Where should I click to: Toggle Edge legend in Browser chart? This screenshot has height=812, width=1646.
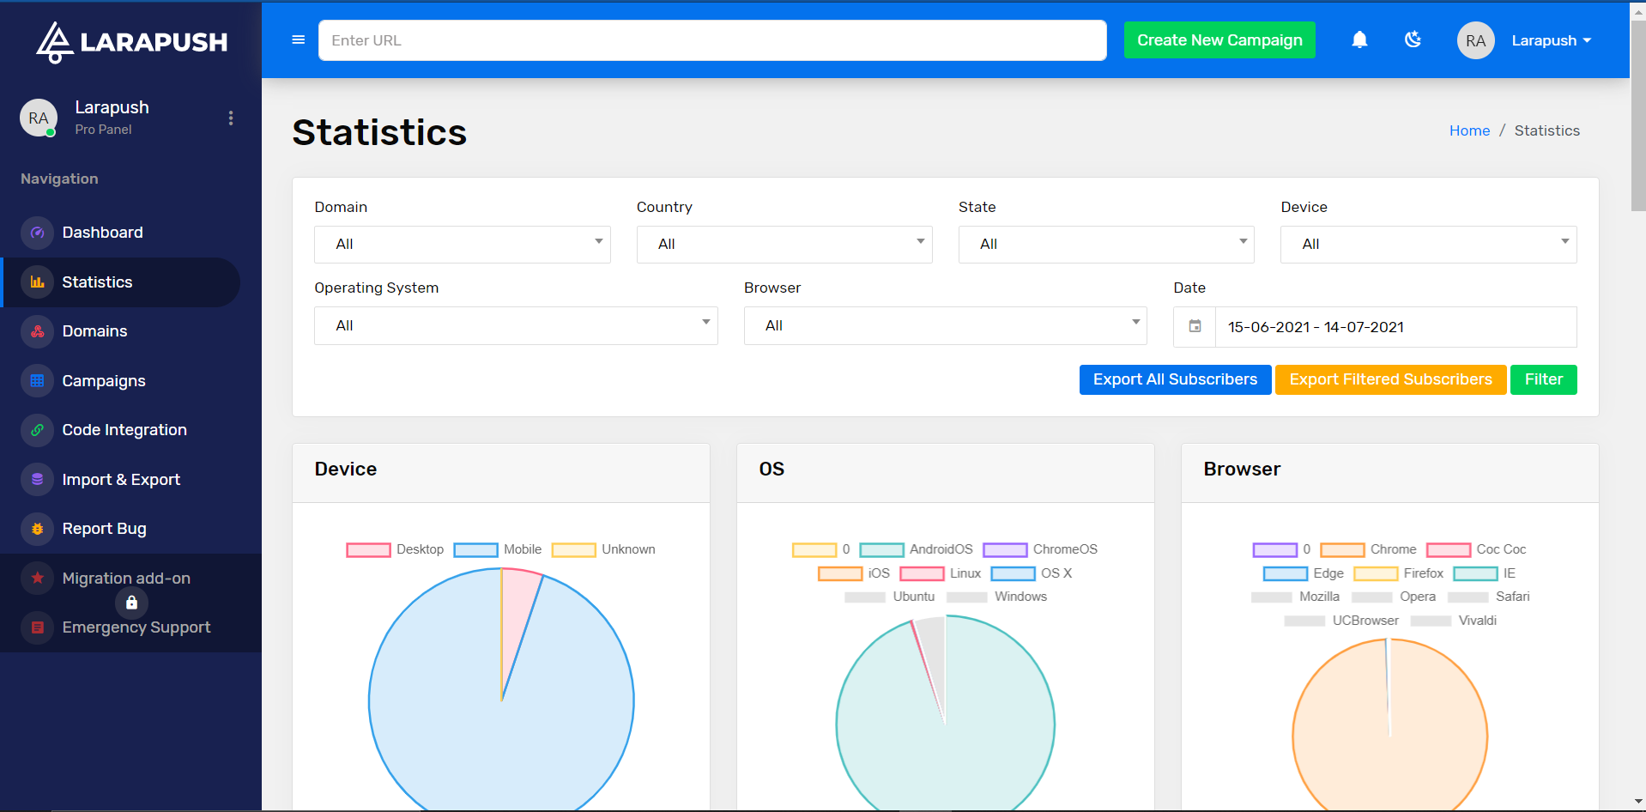[1304, 573]
